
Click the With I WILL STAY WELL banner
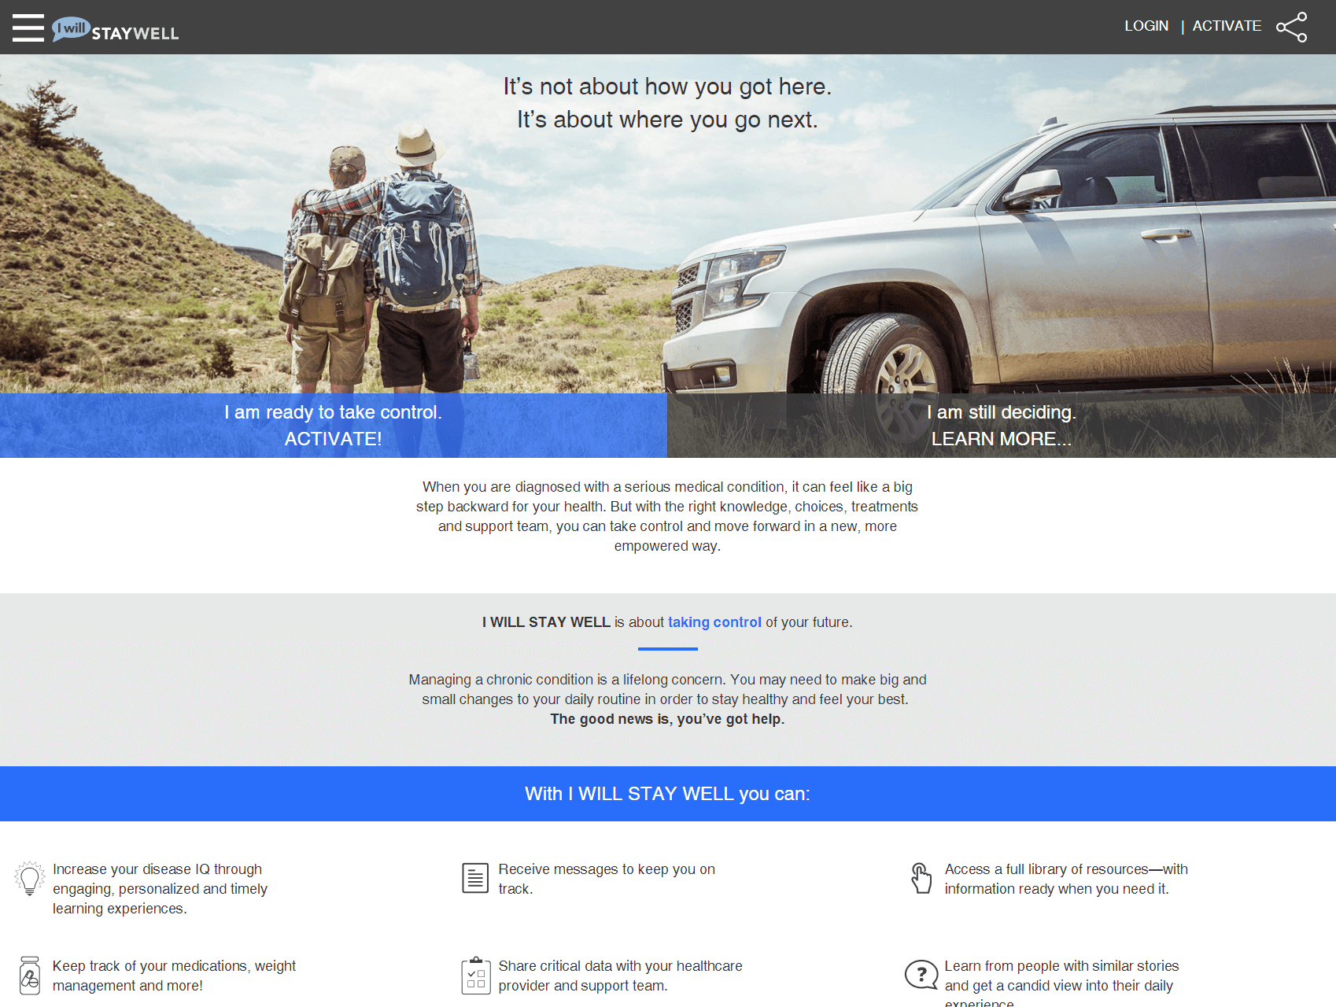[668, 794]
